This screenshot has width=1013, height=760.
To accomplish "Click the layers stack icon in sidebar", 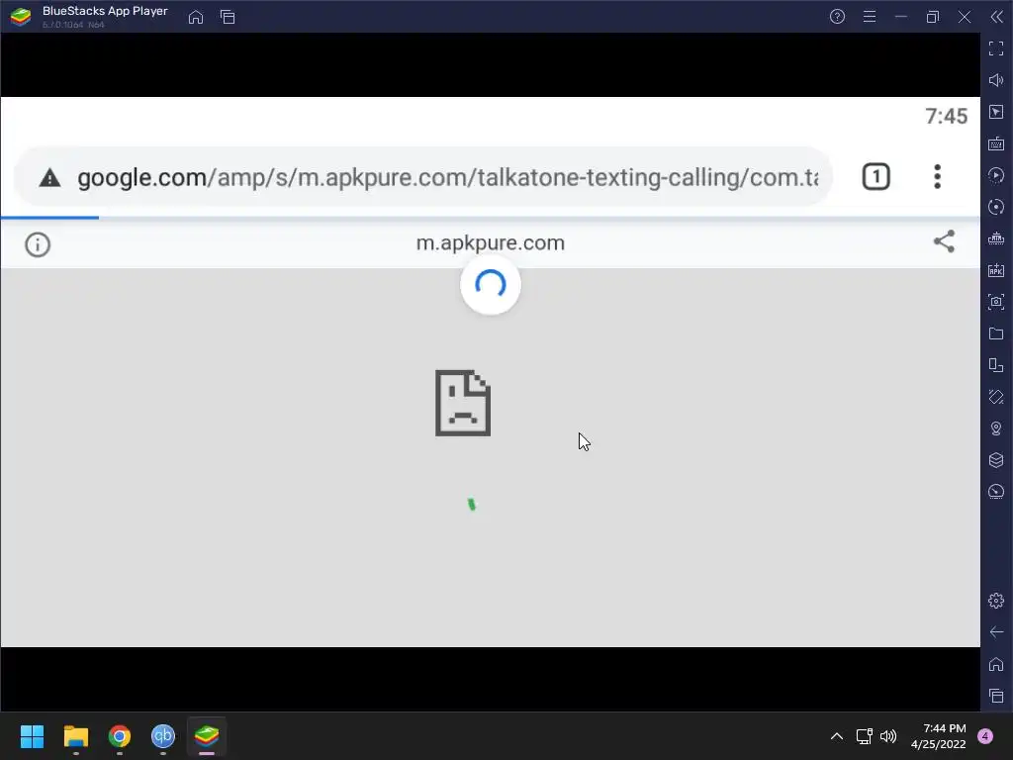I will click(x=996, y=460).
